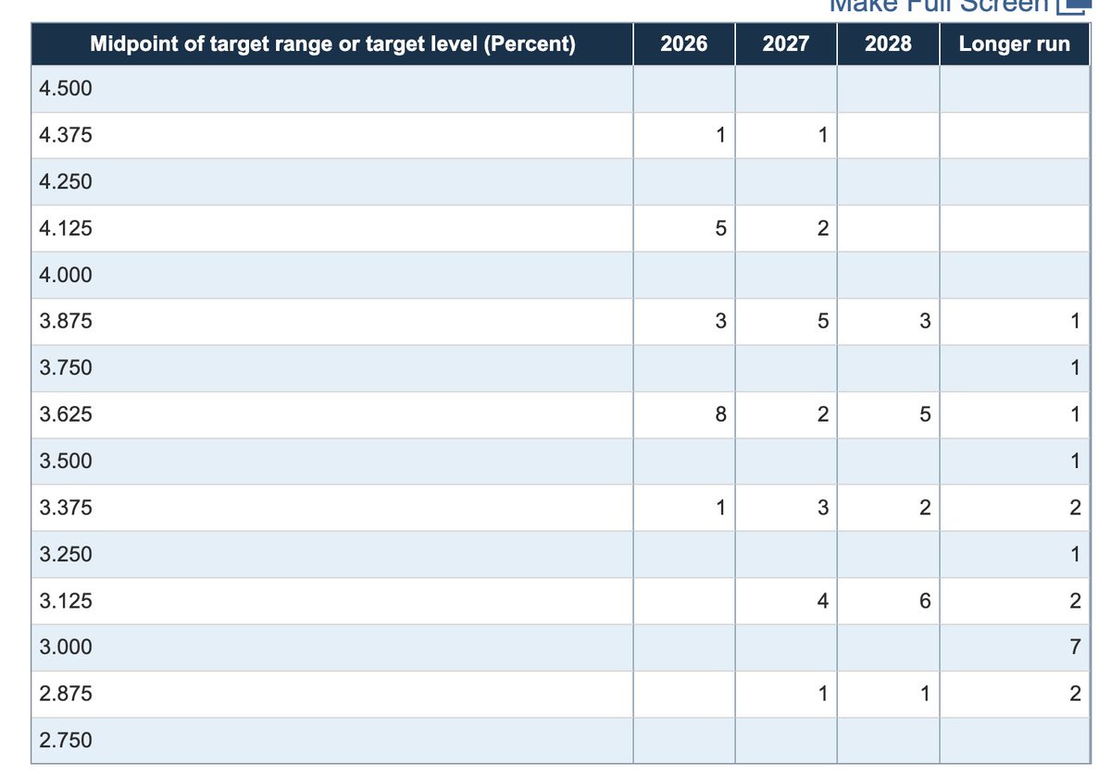Select the 2027 value 1 in the 2.875 row
The width and height of the screenshot is (1111, 775).
[x=822, y=694]
